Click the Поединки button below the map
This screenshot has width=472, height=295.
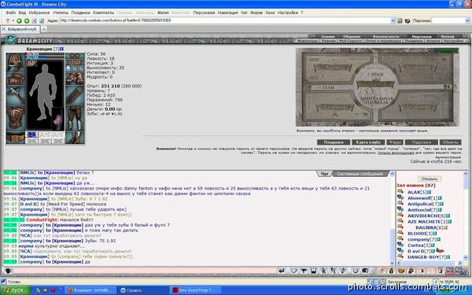pyautogui.click(x=334, y=142)
